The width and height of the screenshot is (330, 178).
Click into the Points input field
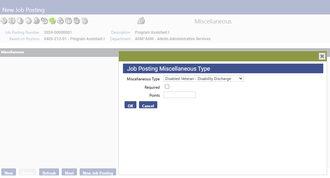coord(180,95)
